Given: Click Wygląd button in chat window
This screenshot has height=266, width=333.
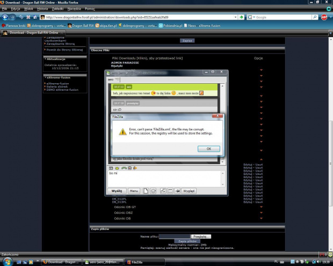Looking at the screenshot, I should point(189,191).
